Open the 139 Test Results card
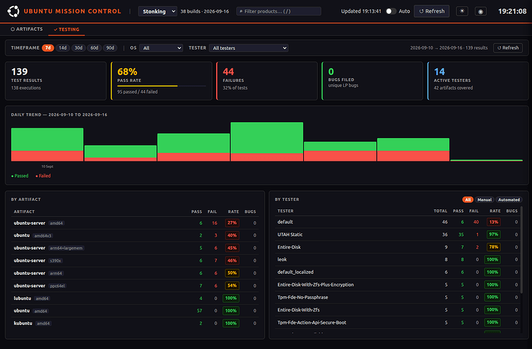This screenshot has height=349, width=532. click(x=56, y=80)
